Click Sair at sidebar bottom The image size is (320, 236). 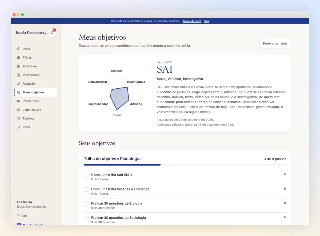tap(22, 216)
